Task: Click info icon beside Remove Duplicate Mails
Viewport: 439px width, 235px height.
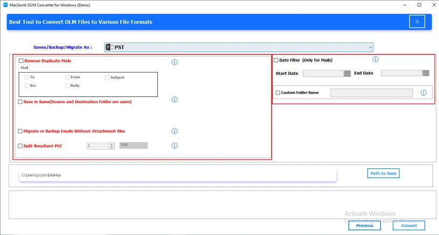Action: tap(175, 62)
